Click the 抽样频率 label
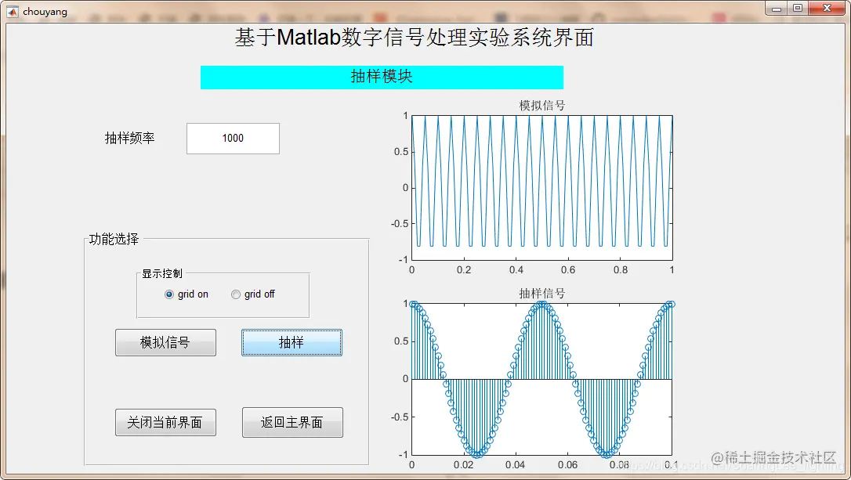This screenshot has width=851, height=480. point(130,139)
